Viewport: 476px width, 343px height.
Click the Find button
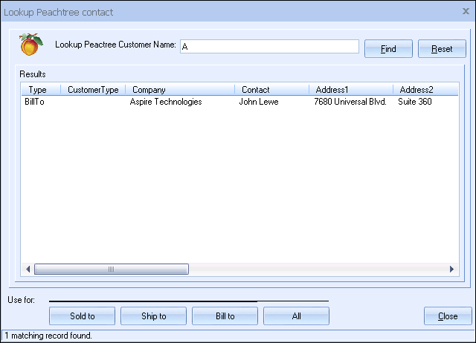click(388, 49)
